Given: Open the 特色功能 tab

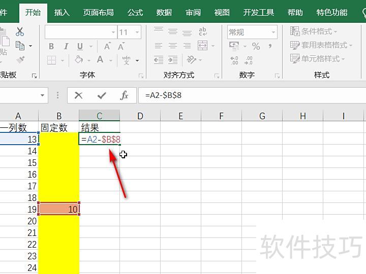Looking at the screenshot, I should pyautogui.click(x=331, y=12).
